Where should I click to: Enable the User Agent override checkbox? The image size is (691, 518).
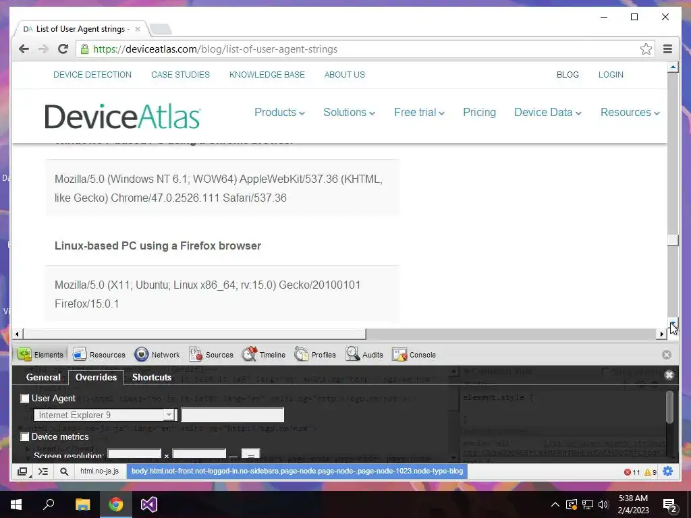(x=25, y=398)
